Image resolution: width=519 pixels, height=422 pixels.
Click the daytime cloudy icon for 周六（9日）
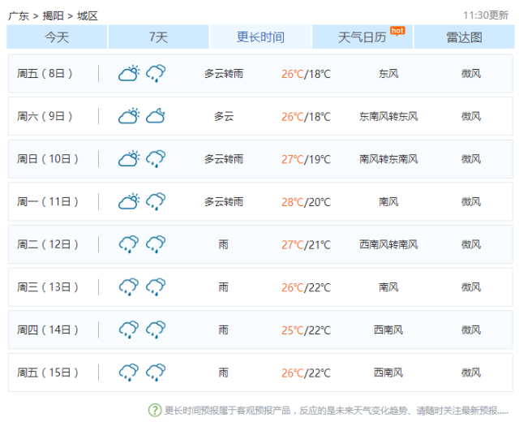click(x=129, y=116)
